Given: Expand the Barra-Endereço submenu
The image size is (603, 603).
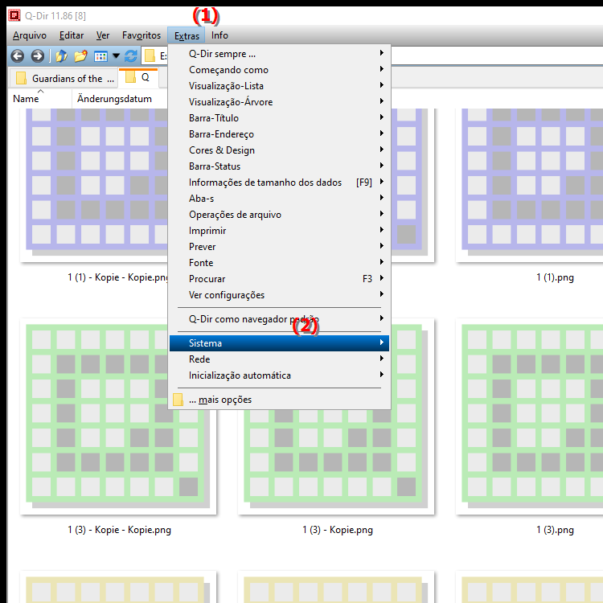Looking at the screenshot, I should tap(279, 134).
